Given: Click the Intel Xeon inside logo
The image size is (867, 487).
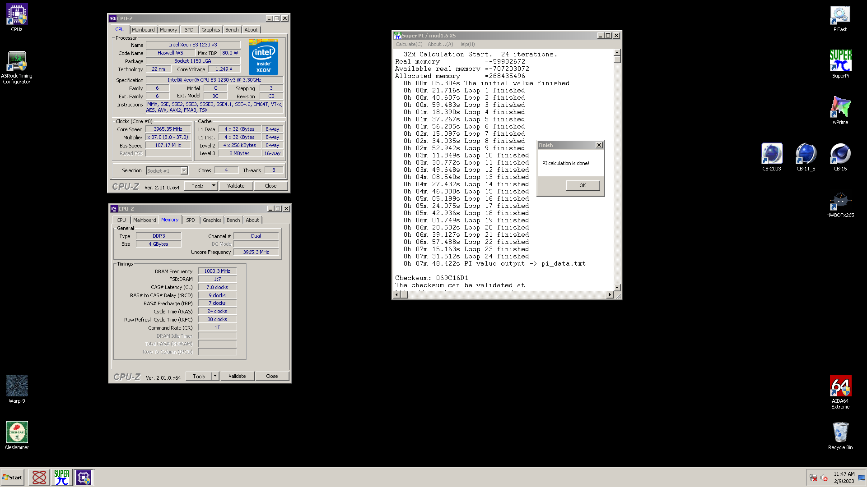Looking at the screenshot, I should [263, 57].
